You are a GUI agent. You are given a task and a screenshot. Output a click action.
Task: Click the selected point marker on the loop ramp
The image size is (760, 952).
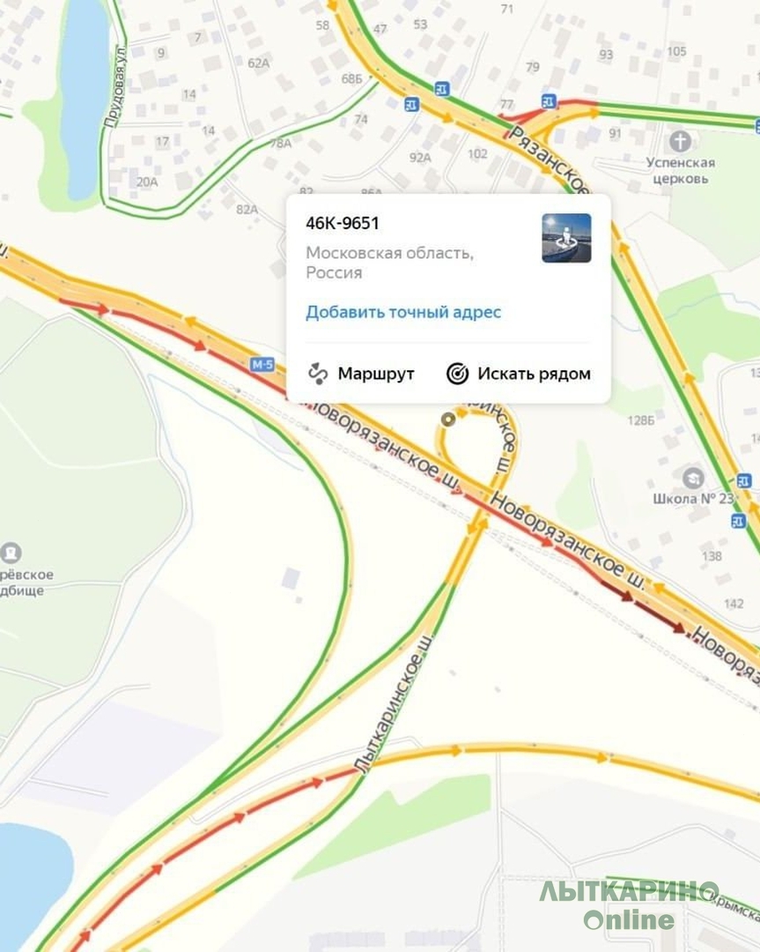point(448,420)
